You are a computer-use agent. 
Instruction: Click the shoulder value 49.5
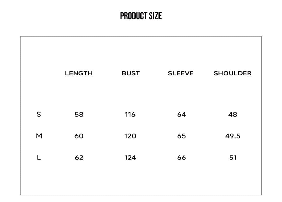233,136
